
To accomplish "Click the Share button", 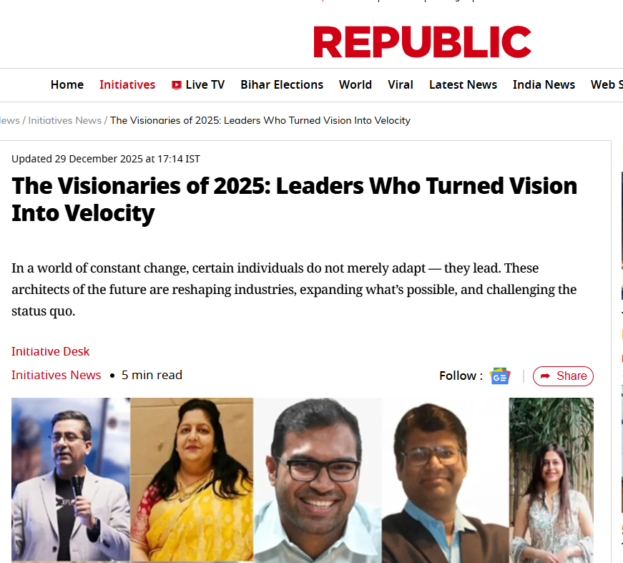I will (563, 376).
